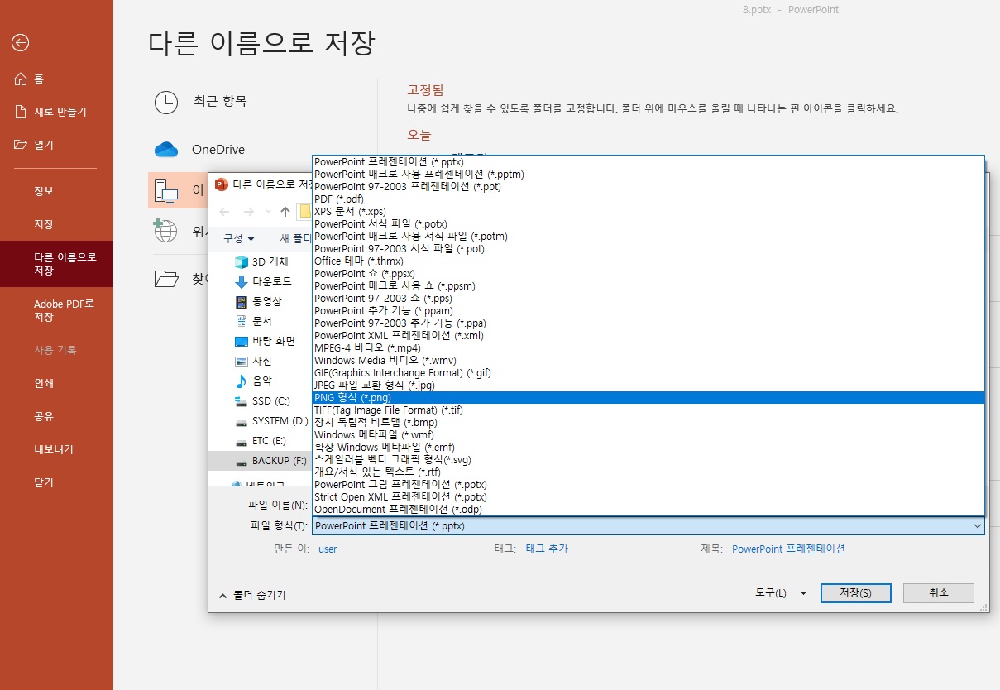Open the 구성 dropdown menu

click(238, 238)
